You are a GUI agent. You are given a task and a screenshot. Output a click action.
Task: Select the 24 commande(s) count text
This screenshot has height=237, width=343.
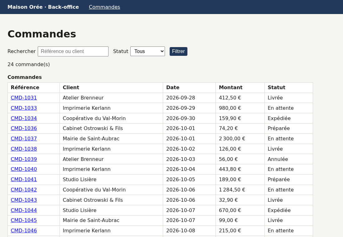[x=29, y=65]
